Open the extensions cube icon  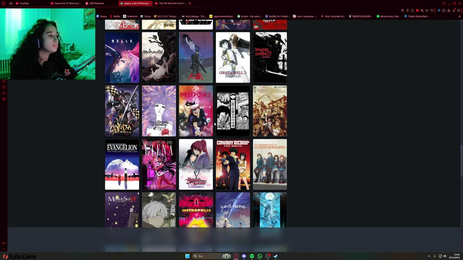click(444, 10)
